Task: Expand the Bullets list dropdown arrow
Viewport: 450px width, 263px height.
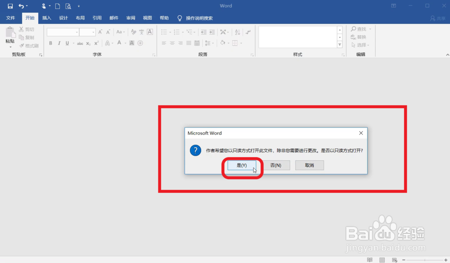Action: pyautogui.click(x=170, y=32)
